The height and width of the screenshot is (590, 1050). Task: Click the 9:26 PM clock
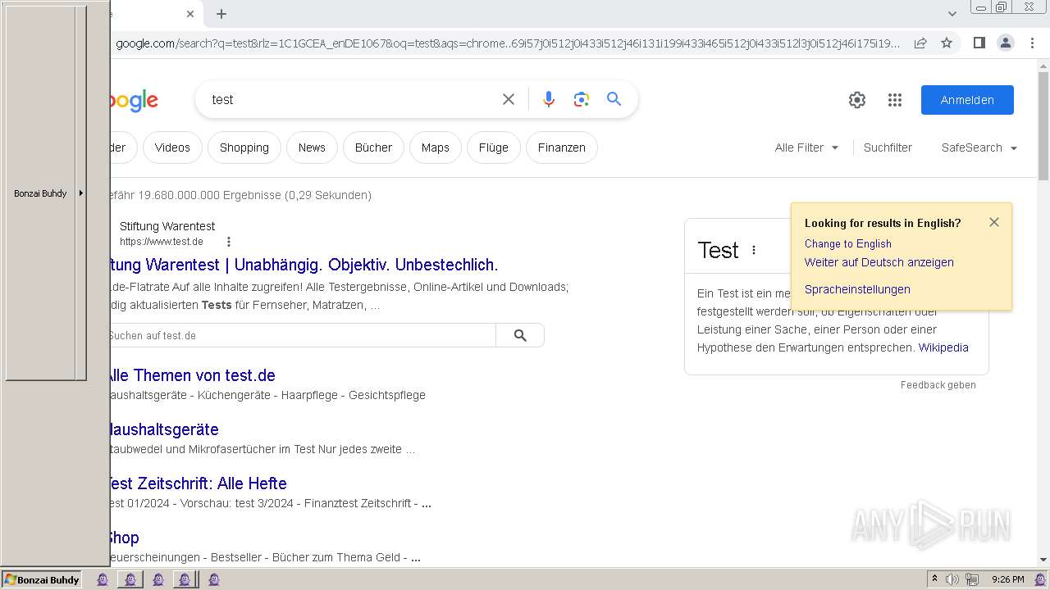click(x=1007, y=579)
